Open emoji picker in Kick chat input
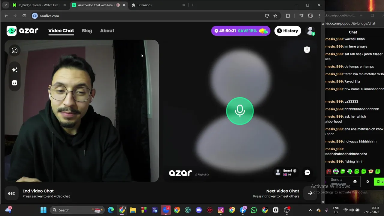The height and width of the screenshot is (216, 384). pos(355,181)
